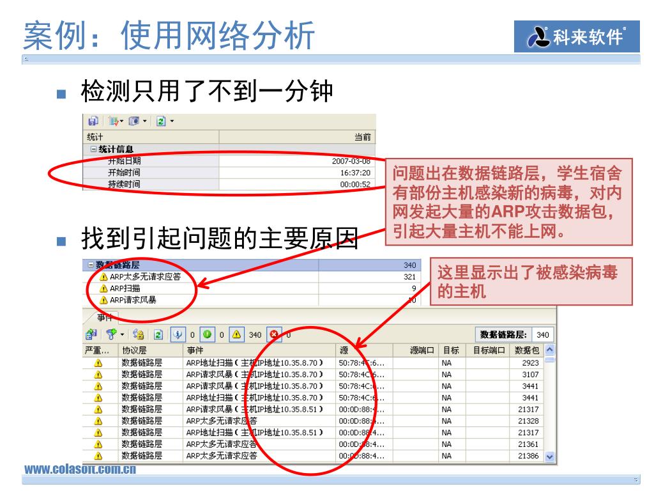Sort by the 数据包 column header
The image size is (654, 491).
(527, 350)
